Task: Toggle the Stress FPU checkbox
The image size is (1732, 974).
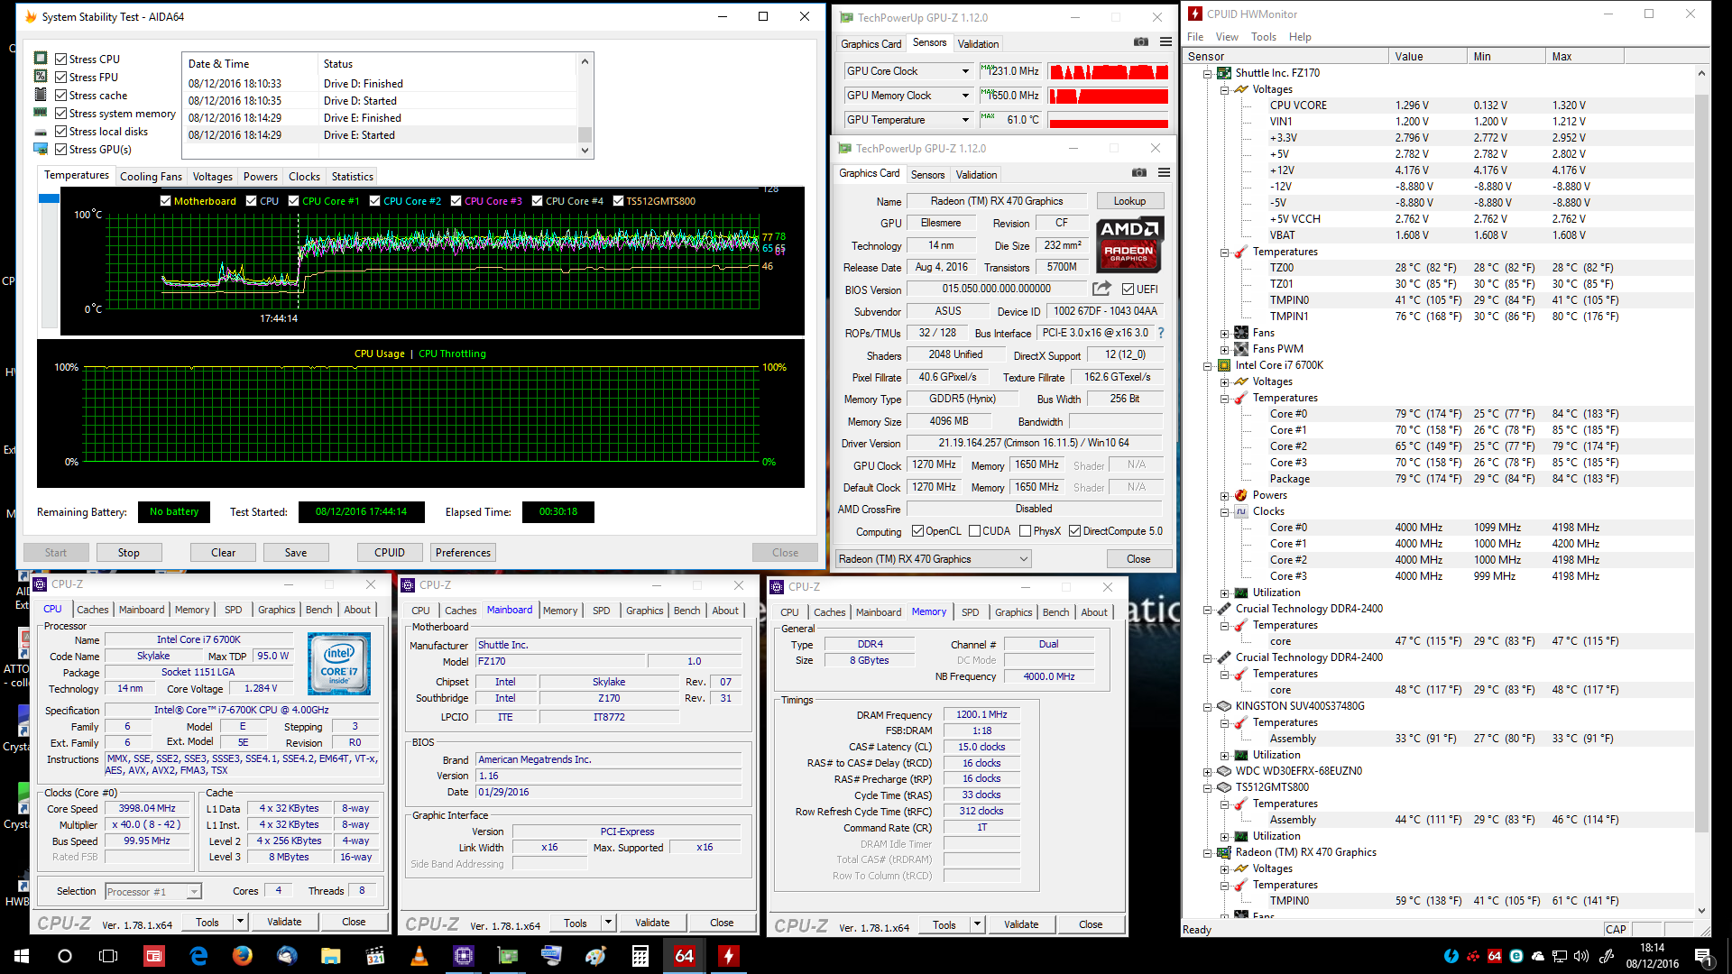Action: point(61,78)
